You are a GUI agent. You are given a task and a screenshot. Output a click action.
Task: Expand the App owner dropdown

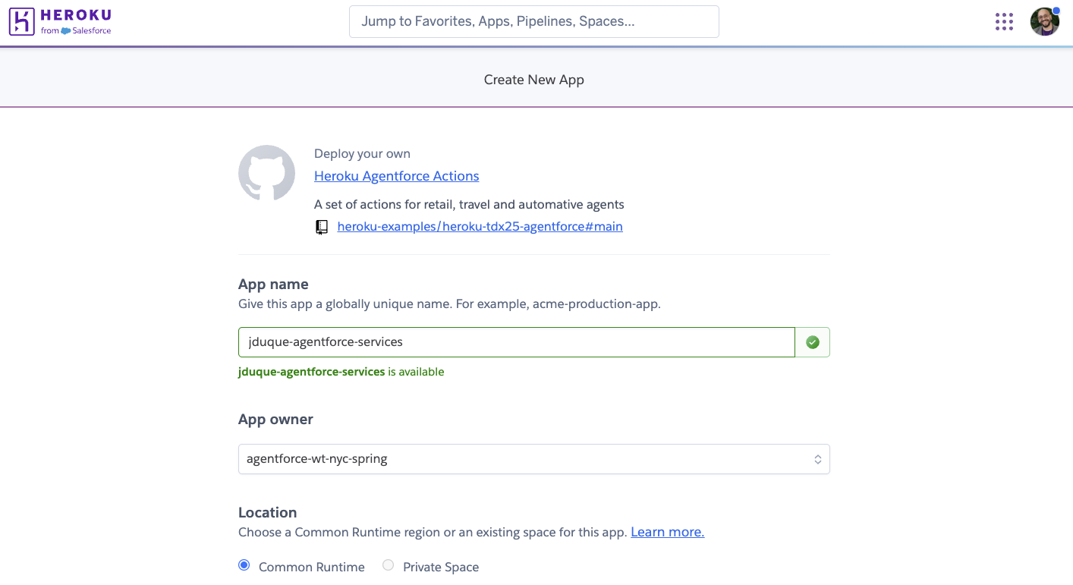(533, 459)
